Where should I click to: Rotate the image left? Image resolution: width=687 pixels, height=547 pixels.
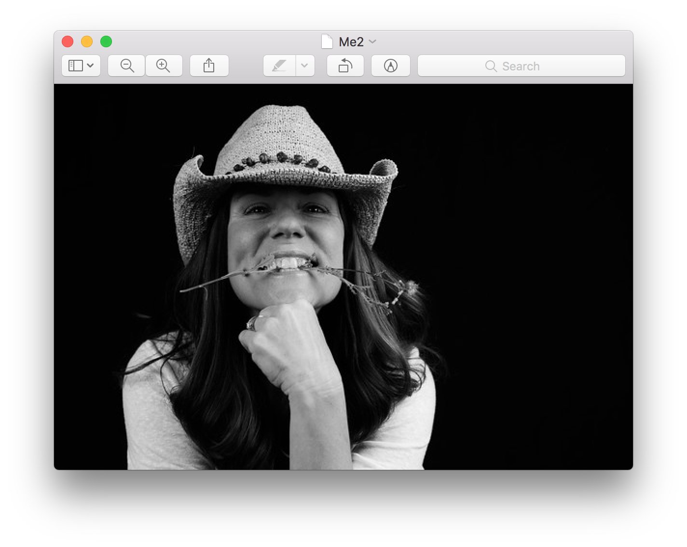pos(345,66)
